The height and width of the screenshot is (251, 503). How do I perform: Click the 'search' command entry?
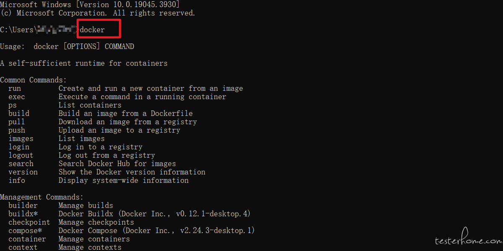[21, 164]
